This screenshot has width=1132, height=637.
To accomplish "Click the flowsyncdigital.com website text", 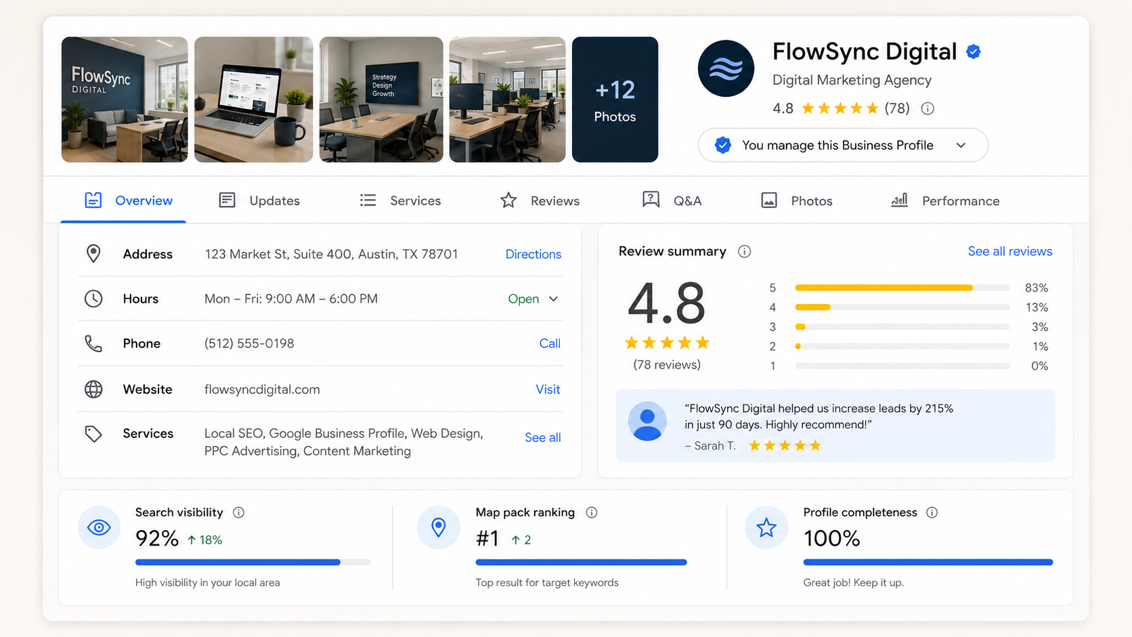I will tap(262, 390).
